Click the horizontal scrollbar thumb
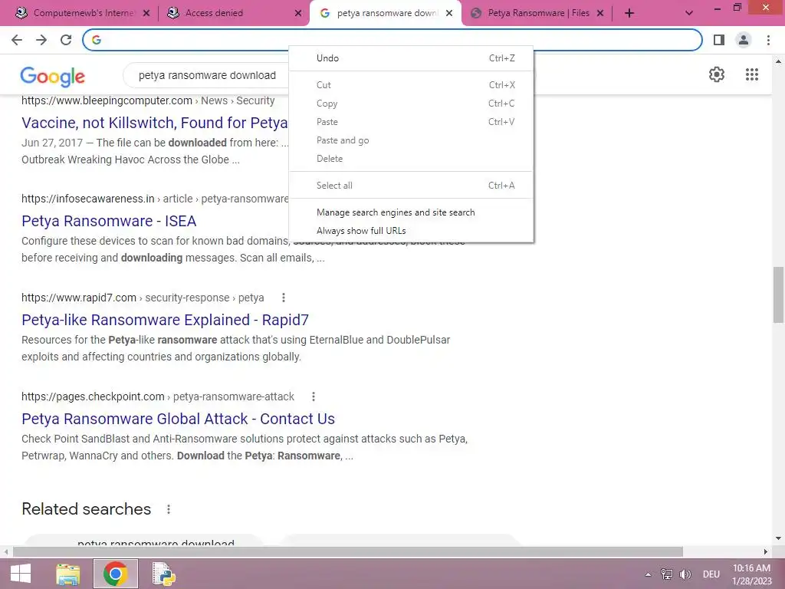Viewport: 785px width, 589px height. (347, 552)
